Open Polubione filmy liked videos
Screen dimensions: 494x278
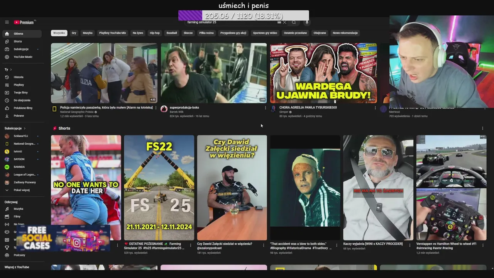(22, 108)
